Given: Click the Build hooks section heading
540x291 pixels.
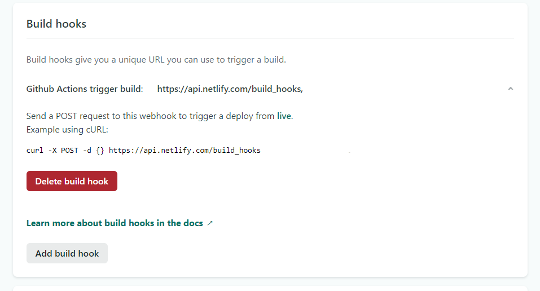Looking at the screenshot, I should tap(56, 24).
